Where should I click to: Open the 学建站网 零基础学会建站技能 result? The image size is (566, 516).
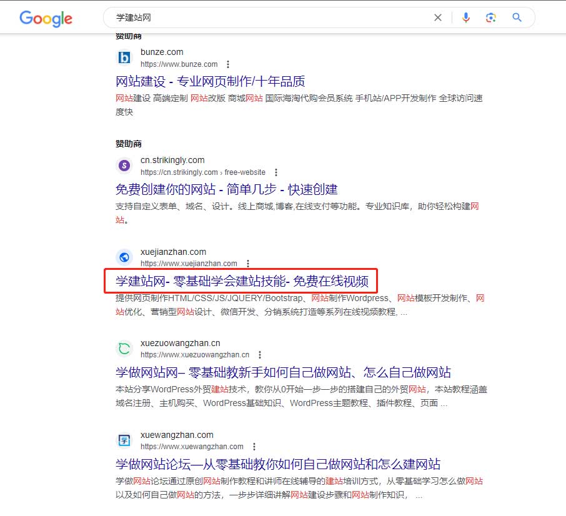[x=246, y=282]
